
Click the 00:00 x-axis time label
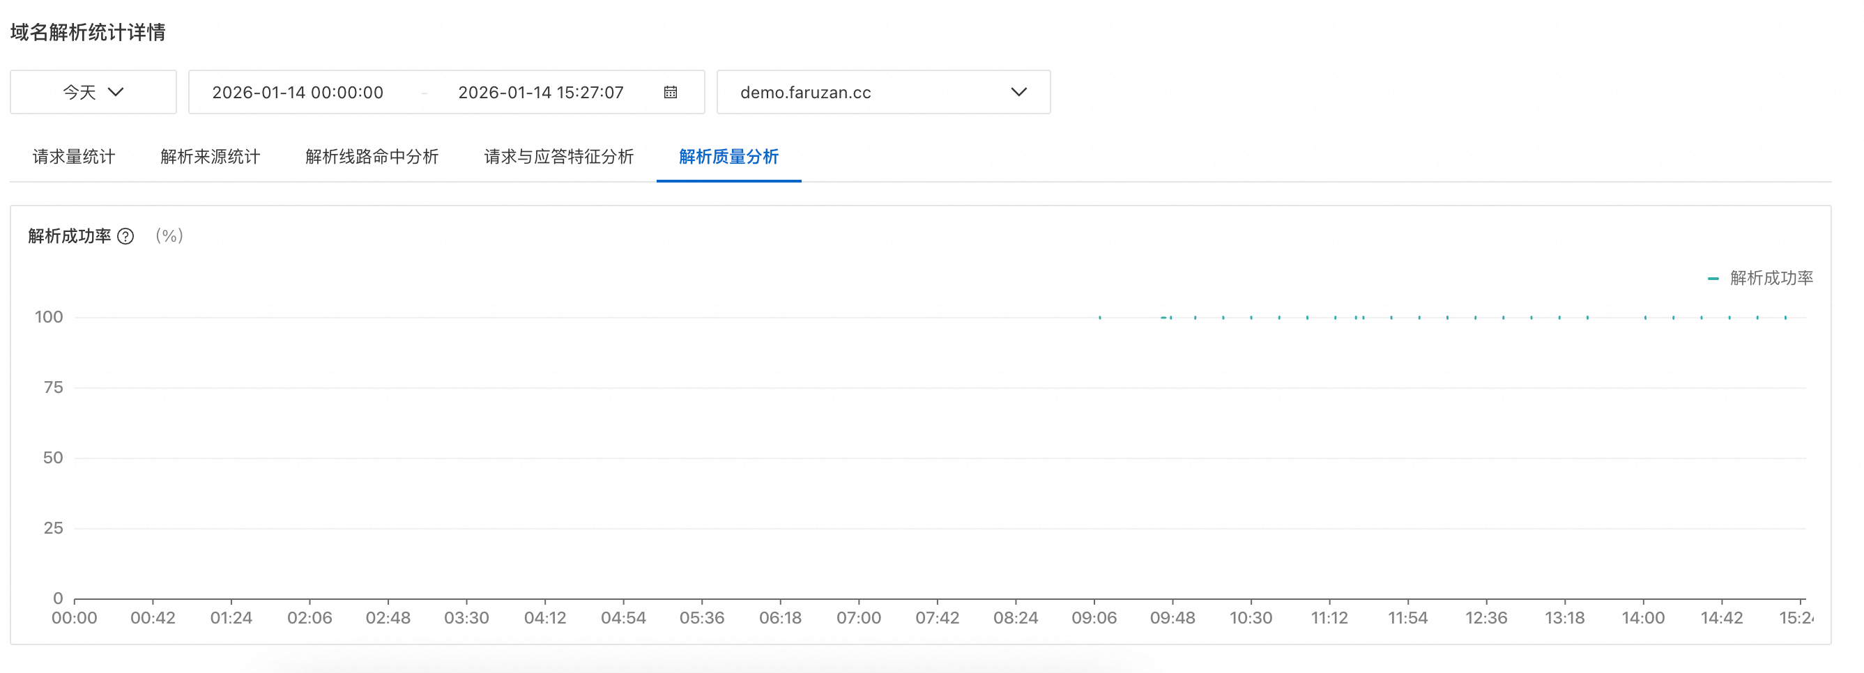point(74,618)
